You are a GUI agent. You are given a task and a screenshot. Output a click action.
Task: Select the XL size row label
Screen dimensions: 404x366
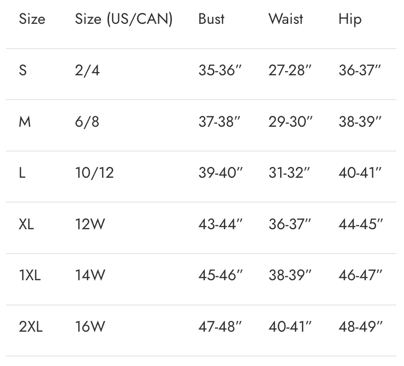[x=26, y=224]
